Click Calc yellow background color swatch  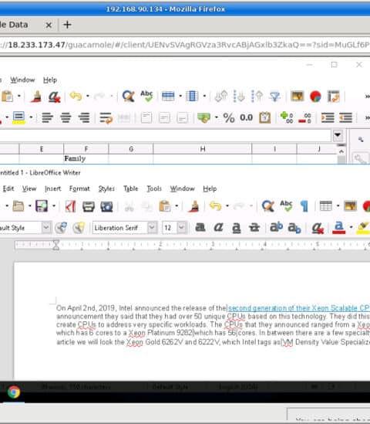point(18,117)
